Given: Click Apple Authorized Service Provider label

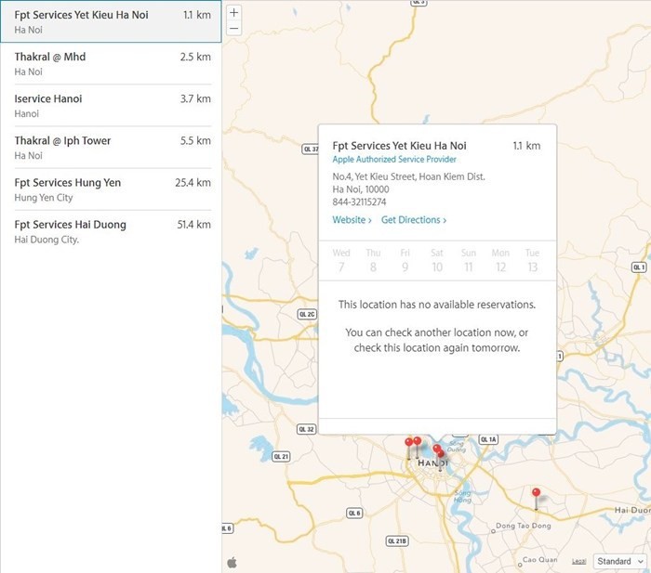Looking at the screenshot, I should (x=394, y=159).
